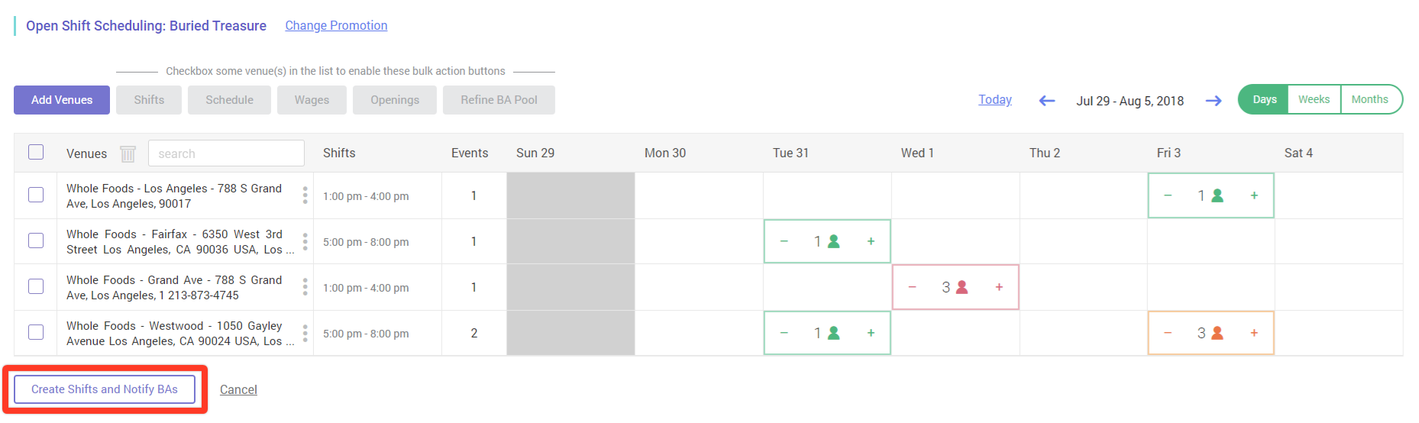
Task: Increase Wed 1 headcount for Whole Foods Grand Ave
Action: pos(998,287)
